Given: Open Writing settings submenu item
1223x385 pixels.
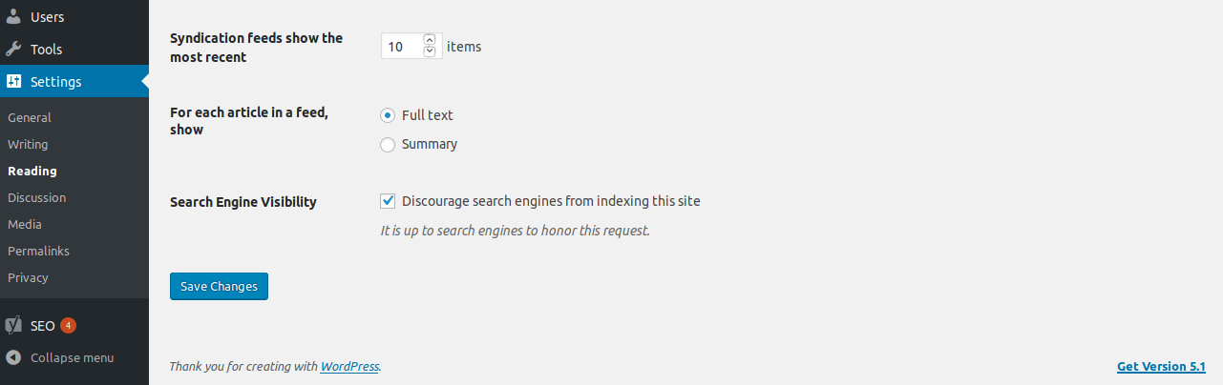Looking at the screenshot, I should pyautogui.click(x=28, y=144).
